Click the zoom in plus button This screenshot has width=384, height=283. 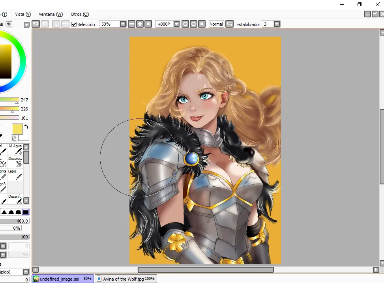click(140, 24)
